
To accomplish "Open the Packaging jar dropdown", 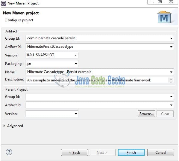I will click(x=76, y=63).
